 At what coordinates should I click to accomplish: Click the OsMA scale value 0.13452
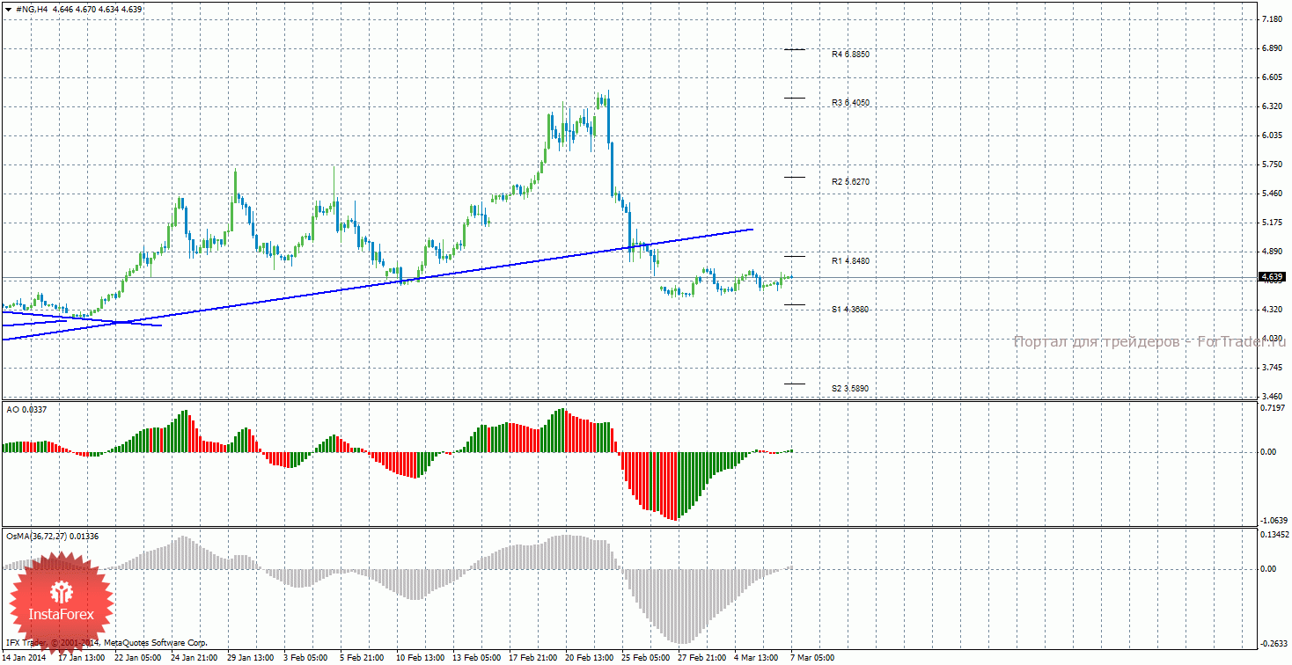point(1274,534)
